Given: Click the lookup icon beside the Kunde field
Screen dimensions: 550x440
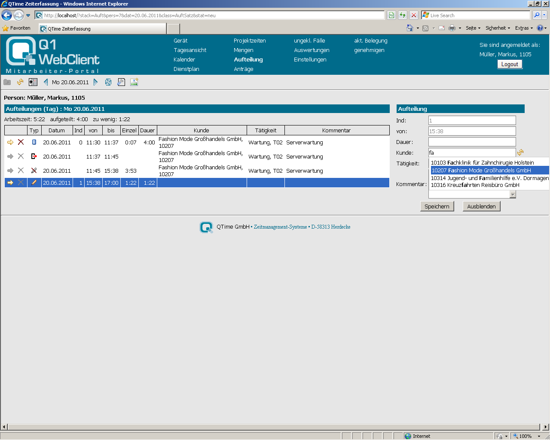Looking at the screenshot, I should pyautogui.click(x=520, y=152).
